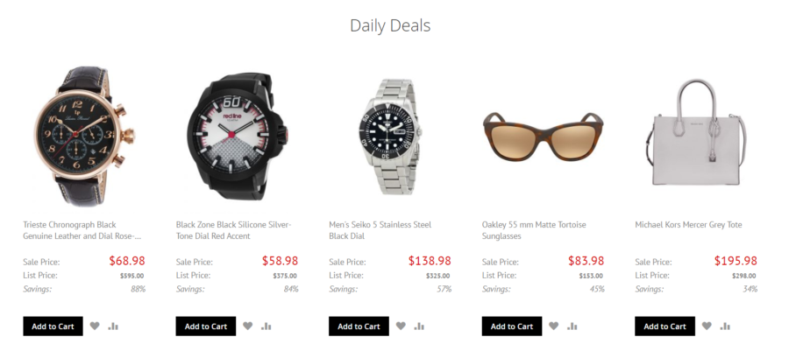This screenshot has height=351, width=789.
Task: Heart icon for Michael Kors tote
Action: (707, 326)
